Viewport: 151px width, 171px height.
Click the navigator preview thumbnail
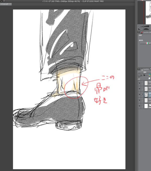(144, 13)
